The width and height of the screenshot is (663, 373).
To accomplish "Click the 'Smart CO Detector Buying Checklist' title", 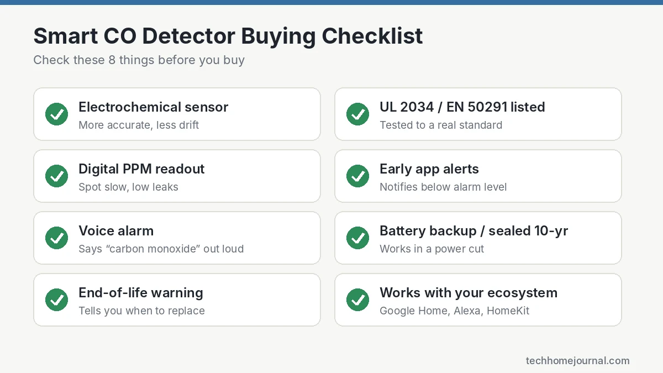I will (x=228, y=36).
